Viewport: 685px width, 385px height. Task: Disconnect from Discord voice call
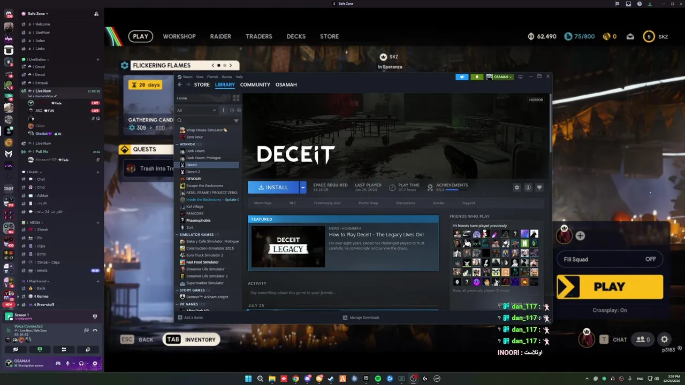pyautogui.click(x=95, y=330)
